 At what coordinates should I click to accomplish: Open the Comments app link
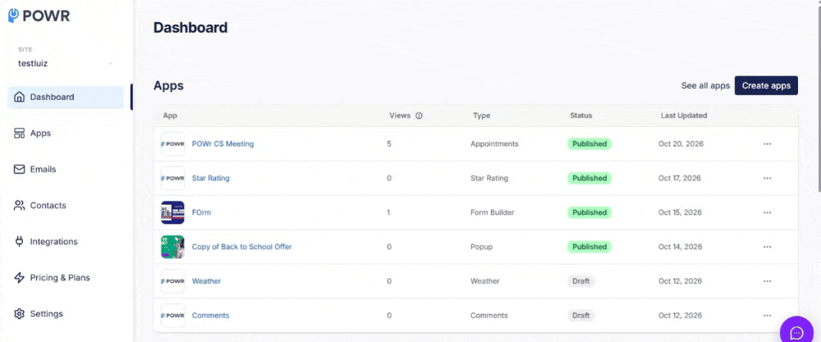click(x=210, y=316)
